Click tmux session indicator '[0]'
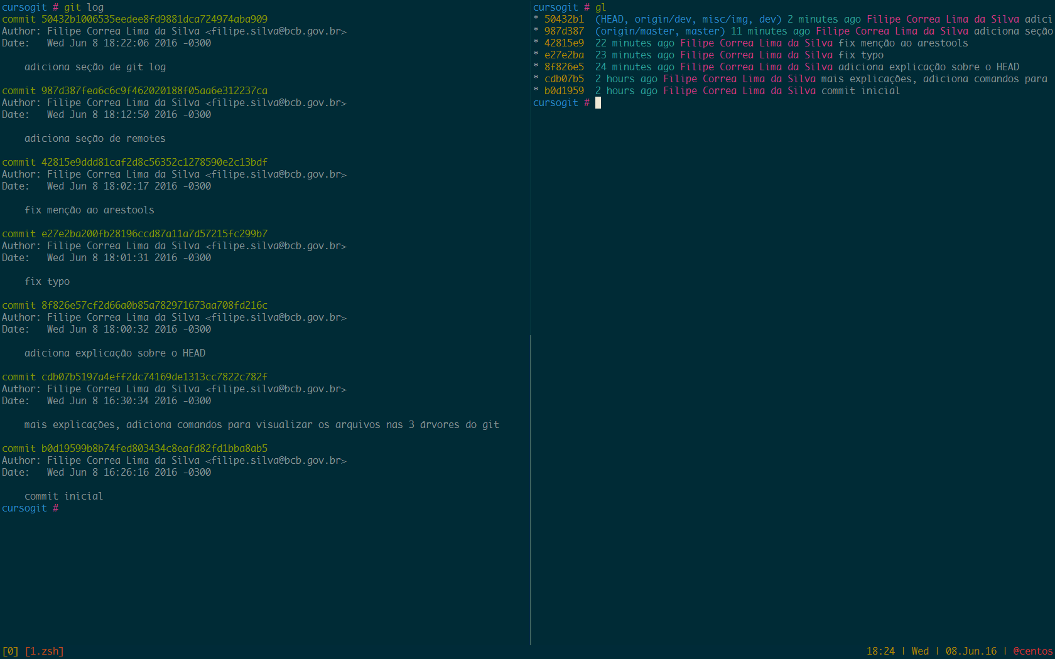 pyautogui.click(x=10, y=651)
